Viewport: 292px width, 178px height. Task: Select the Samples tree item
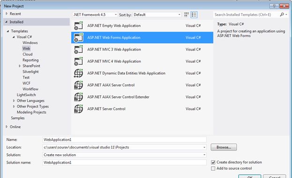click(18, 118)
